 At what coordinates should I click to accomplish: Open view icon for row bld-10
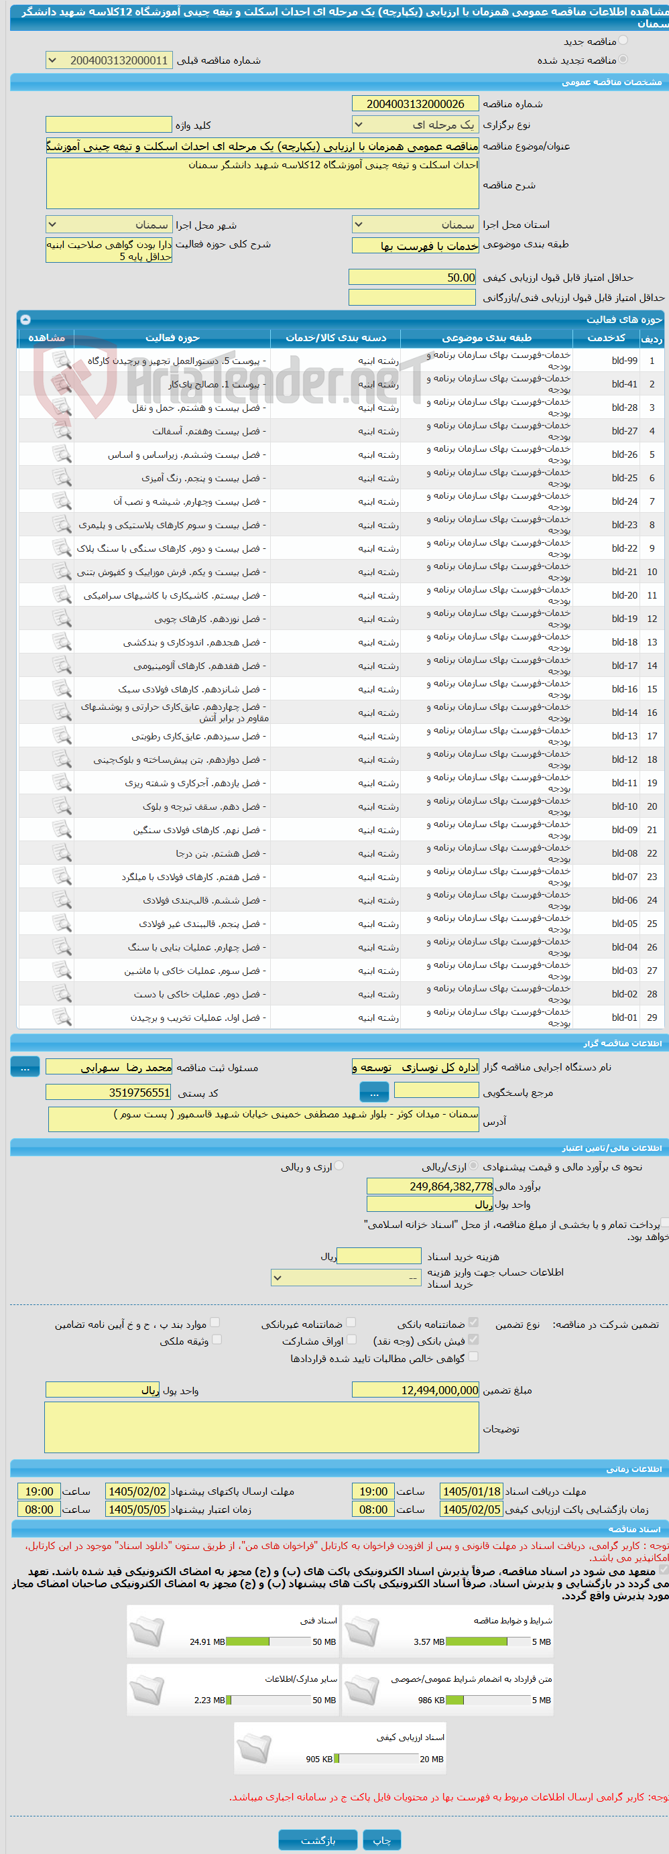pyautogui.click(x=62, y=806)
